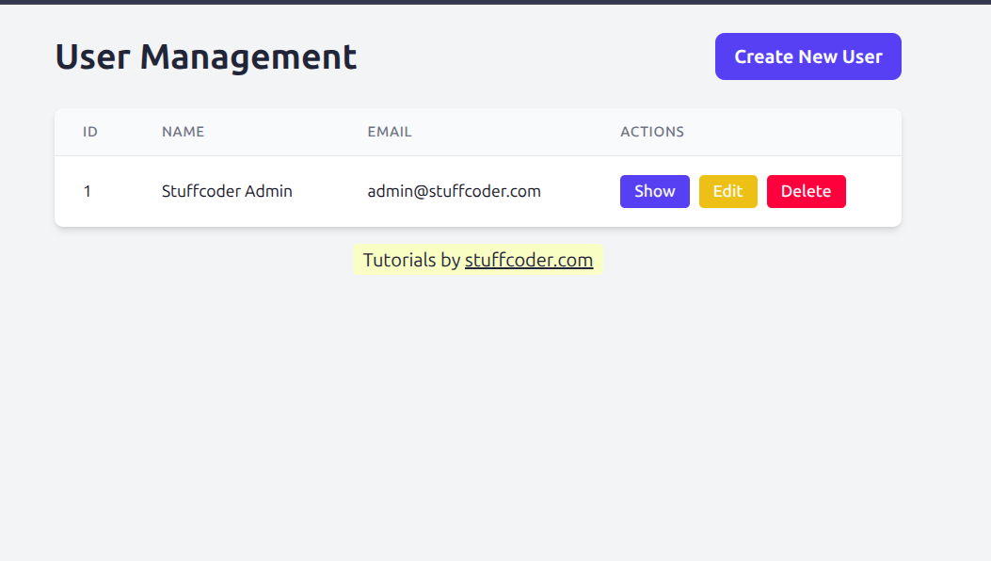Click the 'Tutorials by' footer text
Image resolution: width=991 pixels, height=561 pixels.
(x=411, y=260)
